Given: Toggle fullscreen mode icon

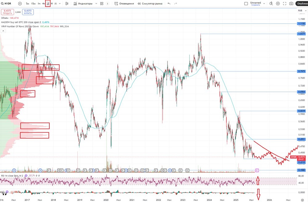Looking at the screenshot, I should click(x=284, y=3).
